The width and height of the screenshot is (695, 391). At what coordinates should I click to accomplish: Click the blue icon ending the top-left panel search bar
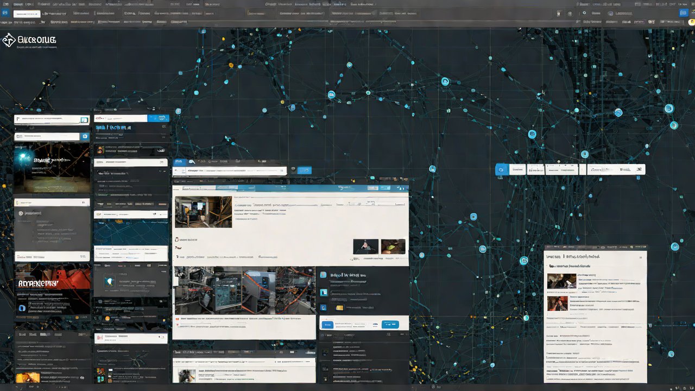click(84, 120)
